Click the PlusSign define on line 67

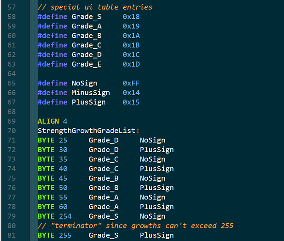click(x=88, y=102)
